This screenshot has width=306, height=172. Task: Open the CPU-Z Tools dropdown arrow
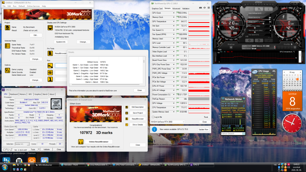[x=39, y=149]
